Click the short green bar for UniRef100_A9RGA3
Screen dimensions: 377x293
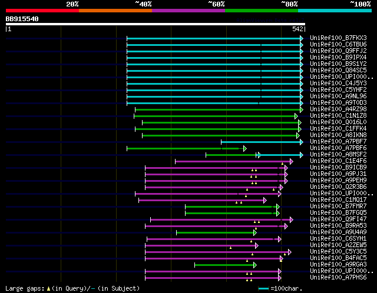226,265
